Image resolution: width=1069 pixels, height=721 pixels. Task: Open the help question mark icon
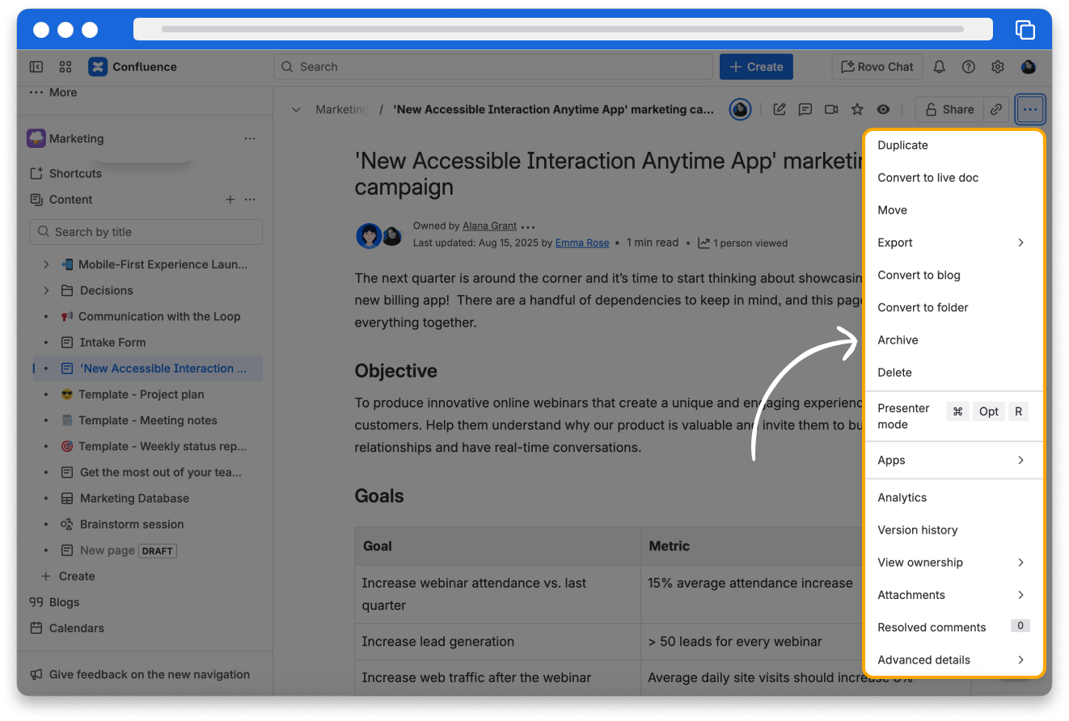click(969, 67)
